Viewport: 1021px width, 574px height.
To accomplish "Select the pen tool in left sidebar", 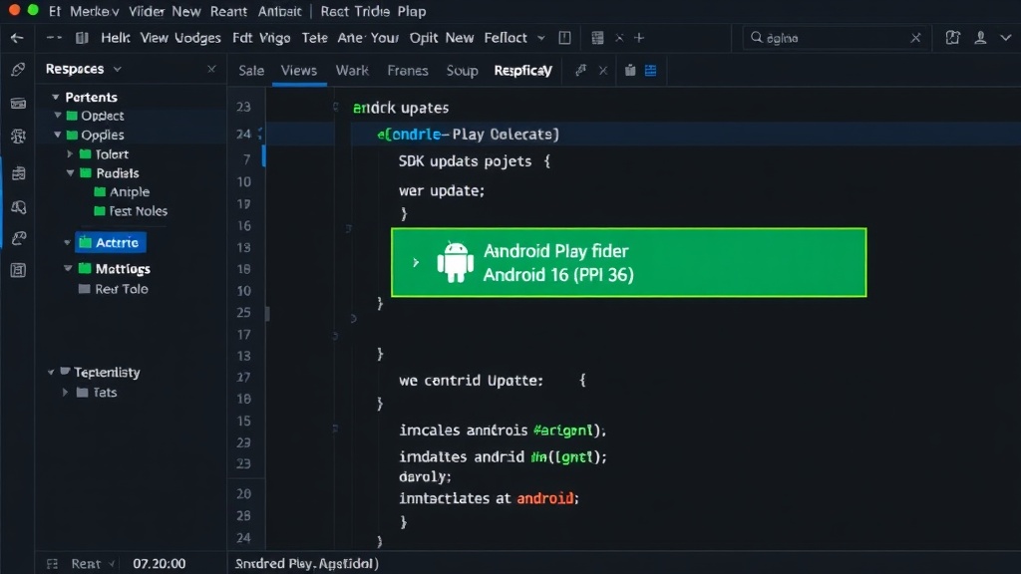I will 18,70.
